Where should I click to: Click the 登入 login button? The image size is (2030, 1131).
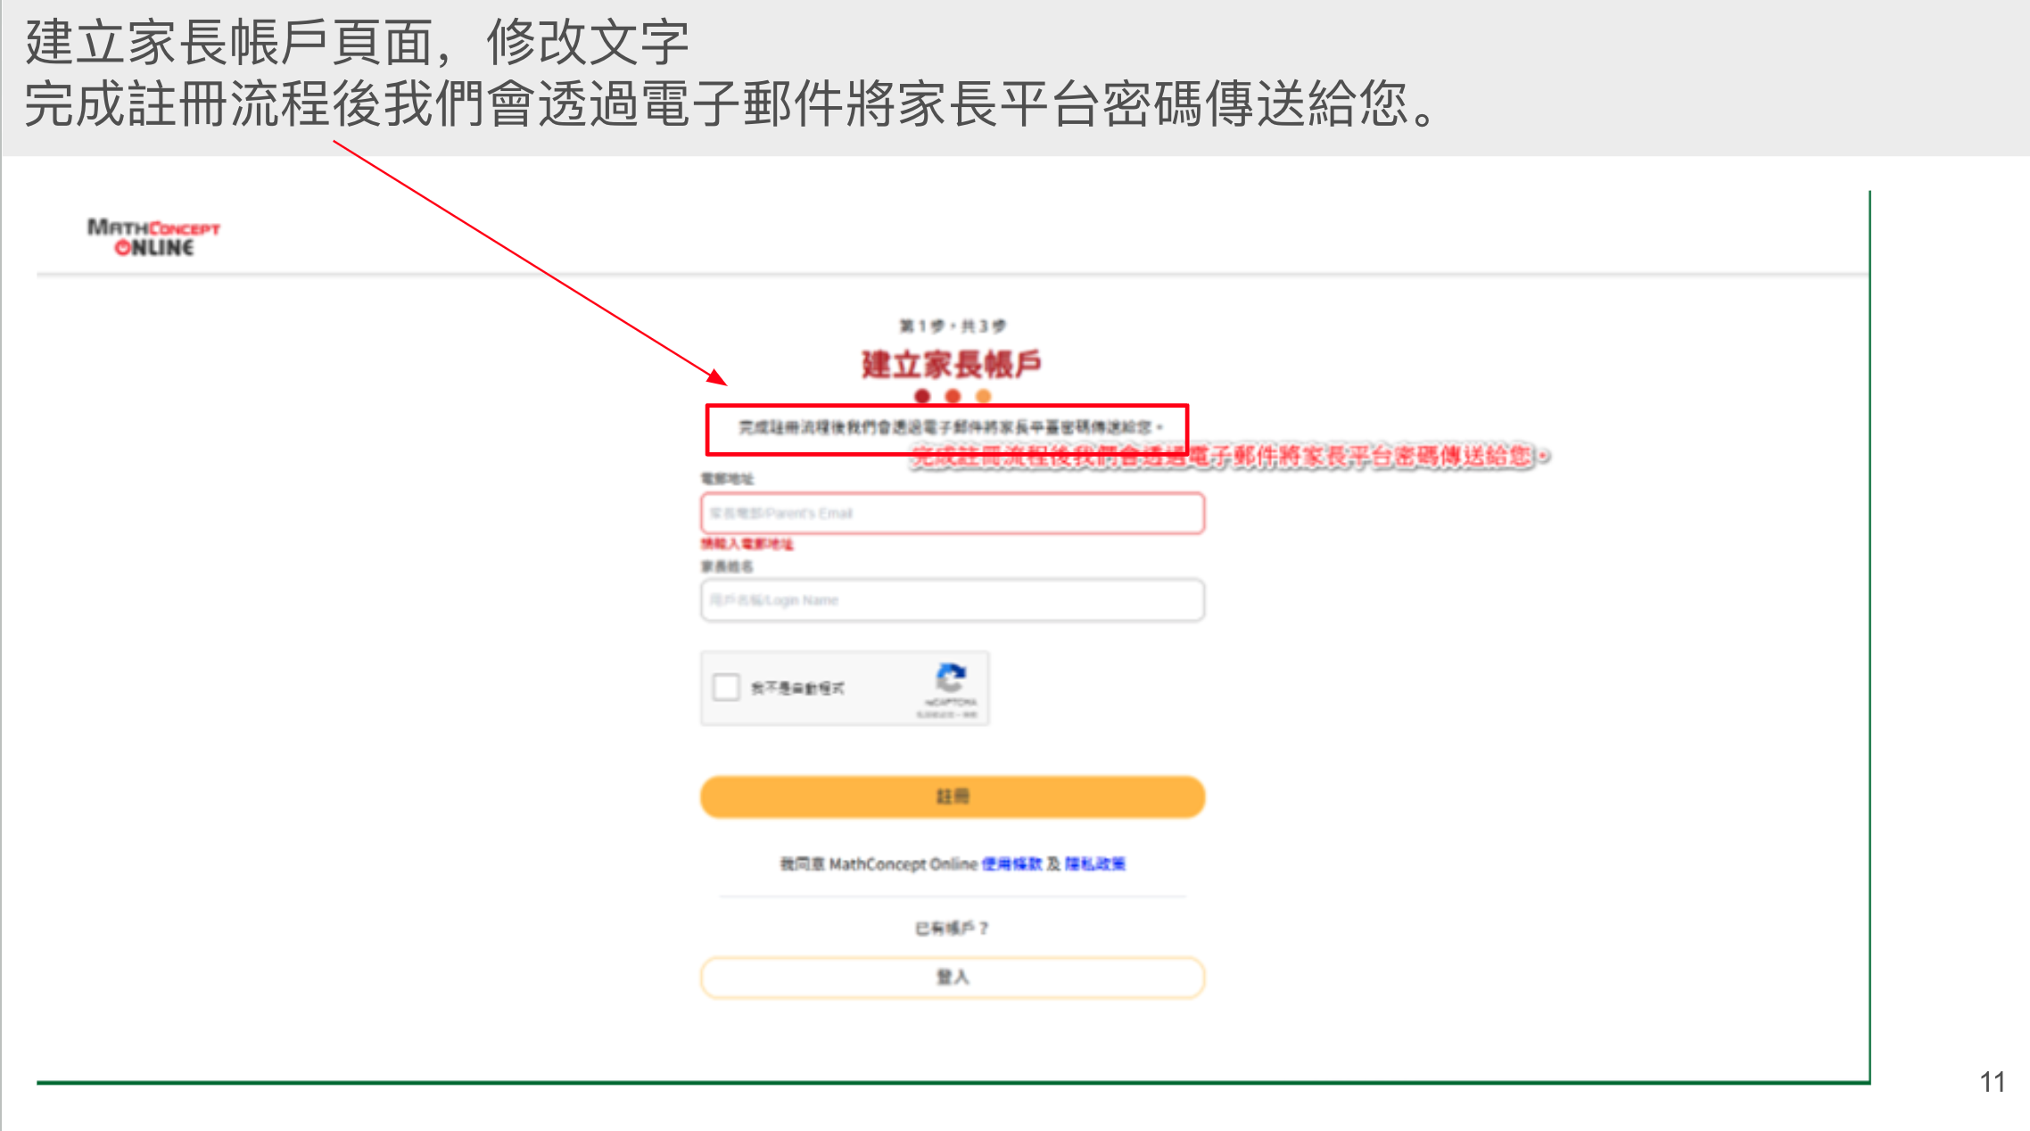953,978
